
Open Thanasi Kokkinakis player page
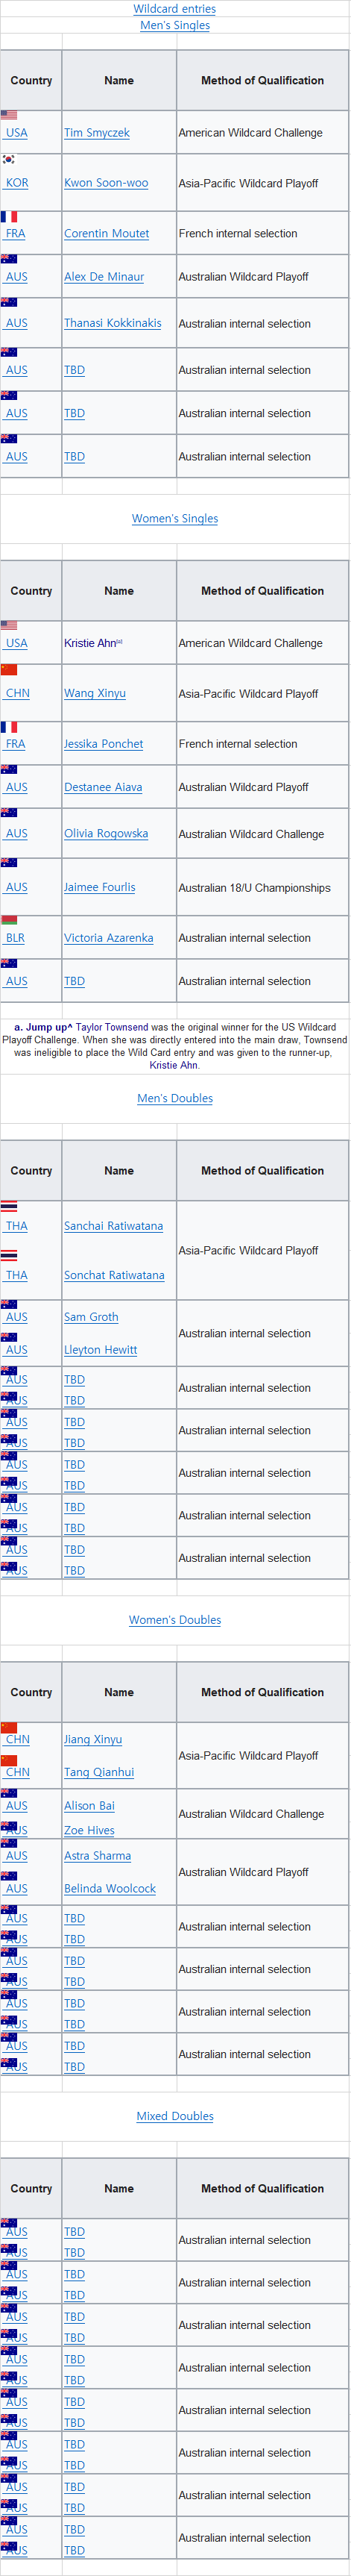click(x=113, y=323)
